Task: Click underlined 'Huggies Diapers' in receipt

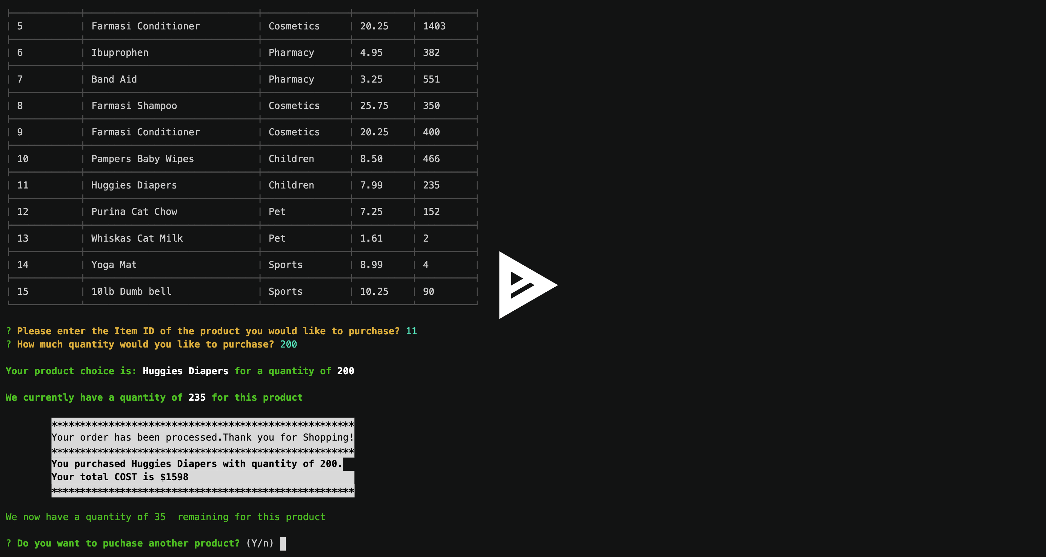Action: click(174, 464)
